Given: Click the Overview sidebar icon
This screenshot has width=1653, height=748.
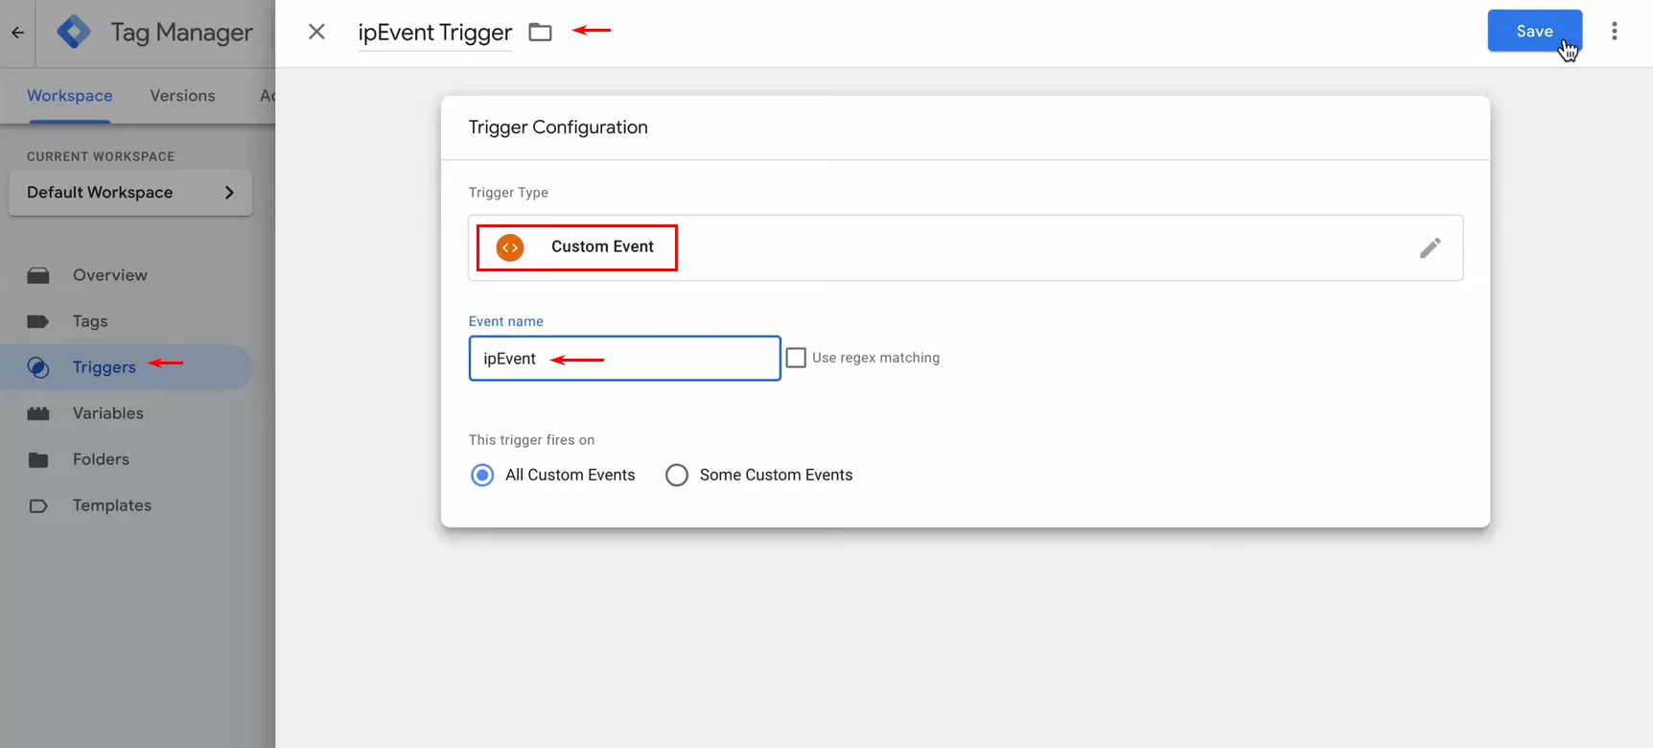Looking at the screenshot, I should click(x=38, y=276).
